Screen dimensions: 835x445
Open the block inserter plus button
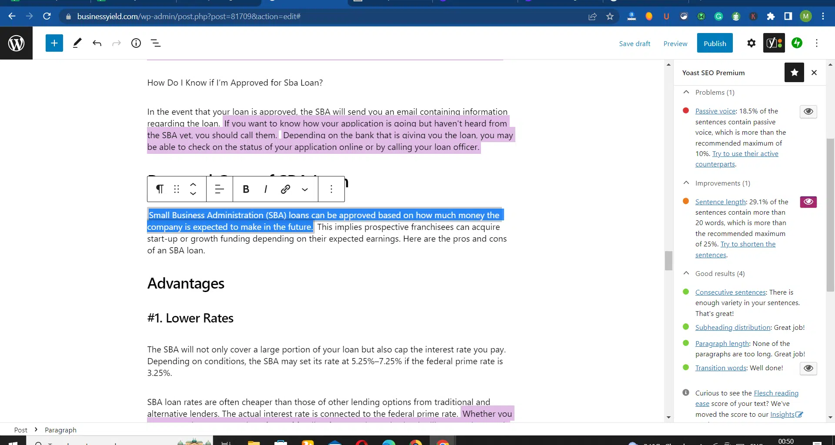(54, 43)
